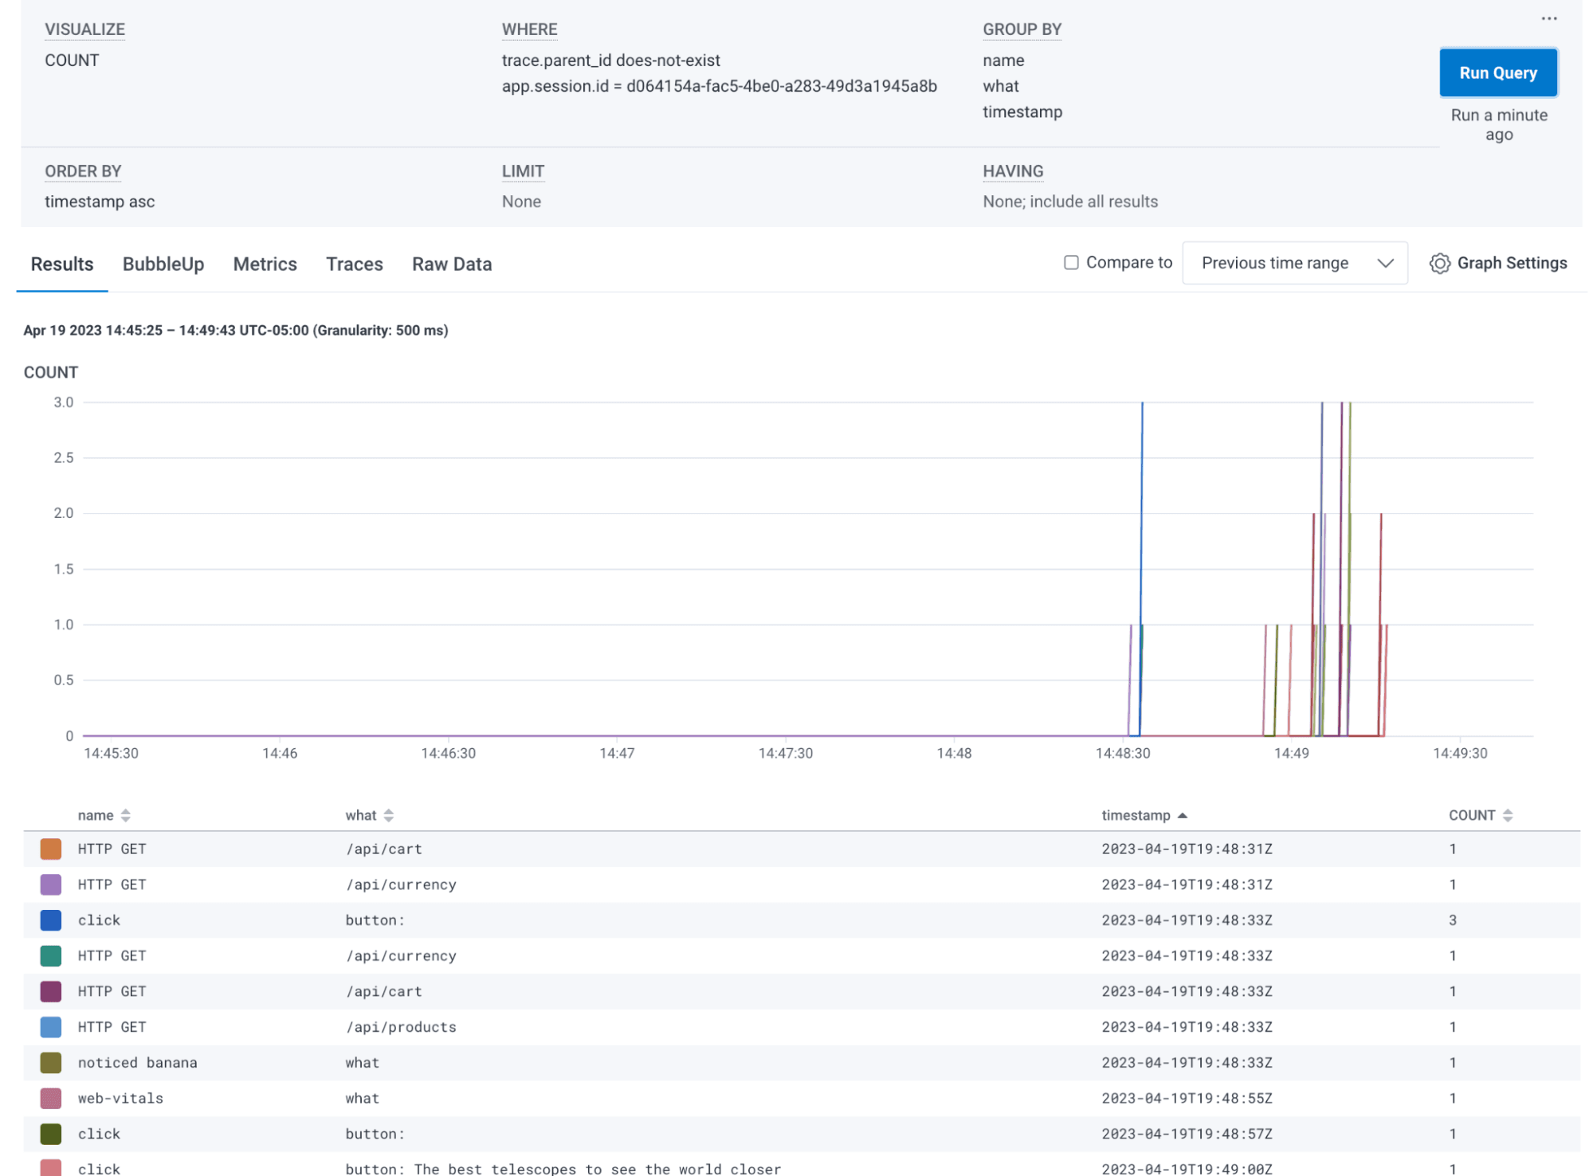Screen dimensions: 1593x1176
Task: Open the Metrics tab
Action: 265,264
